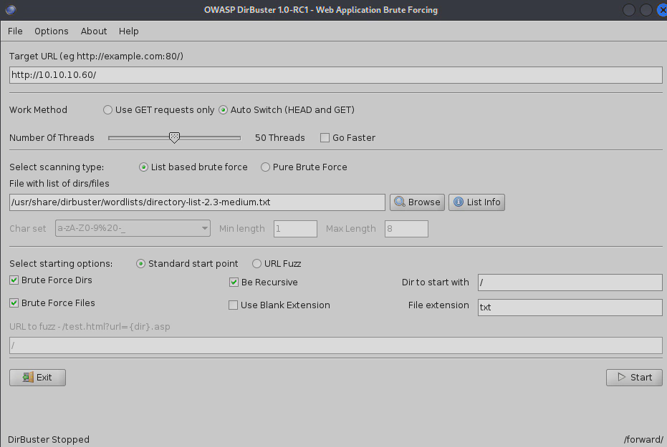Disable the Brute Force Files checkbox
The image size is (667, 447).
(x=14, y=303)
